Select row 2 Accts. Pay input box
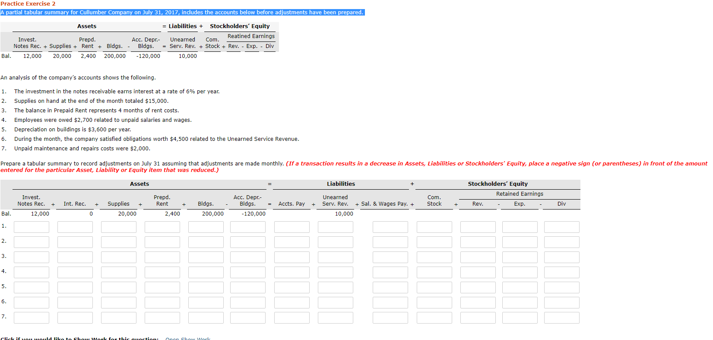The height and width of the screenshot is (340, 713). point(292,242)
